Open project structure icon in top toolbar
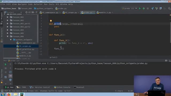The image size is (171, 96). click(x=160, y=9)
